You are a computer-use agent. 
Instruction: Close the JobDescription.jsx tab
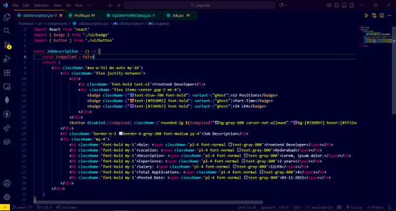coord(61,16)
